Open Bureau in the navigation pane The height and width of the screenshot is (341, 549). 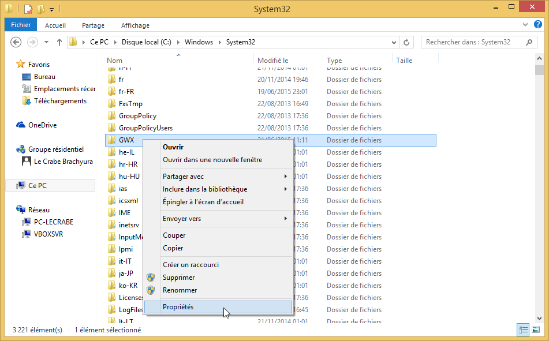click(x=44, y=77)
